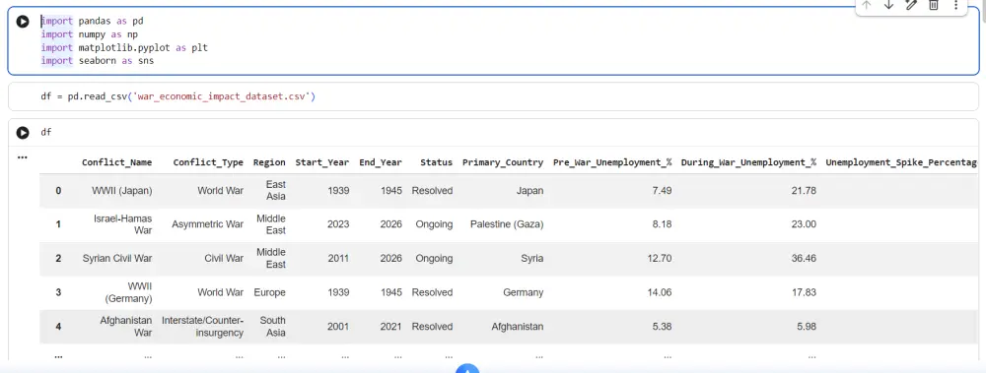The image size is (986, 373).
Task: Click the Region column header
Action: (269, 162)
